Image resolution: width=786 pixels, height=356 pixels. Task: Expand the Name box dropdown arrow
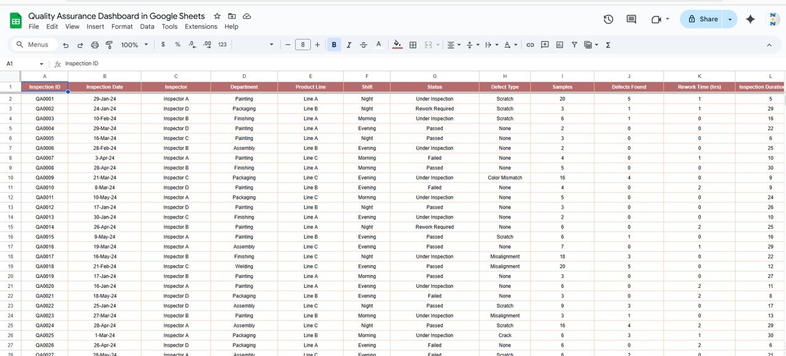(x=42, y=64)
